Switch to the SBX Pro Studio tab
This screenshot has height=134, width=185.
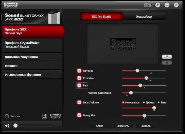coord(101,17)
